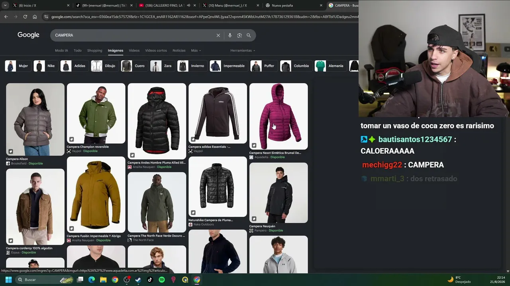Open TikTok app from the taskbar
The image size is (510, 286).
(150, 280)
